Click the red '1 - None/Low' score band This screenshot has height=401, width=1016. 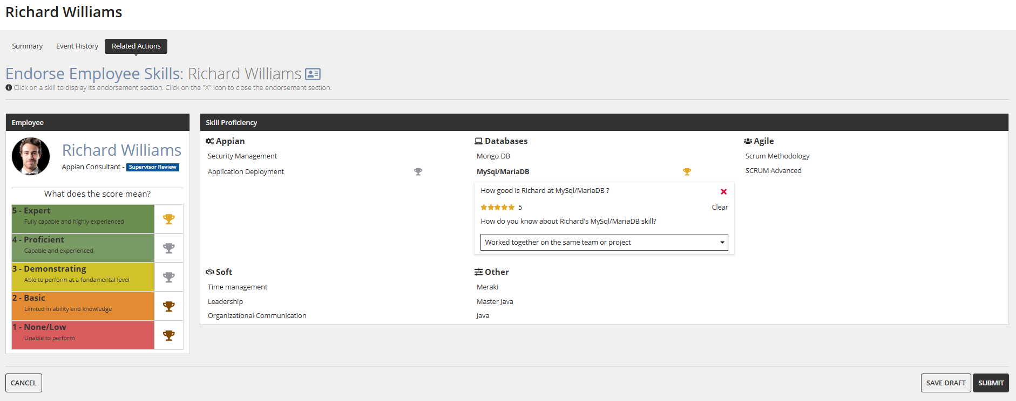83,335
